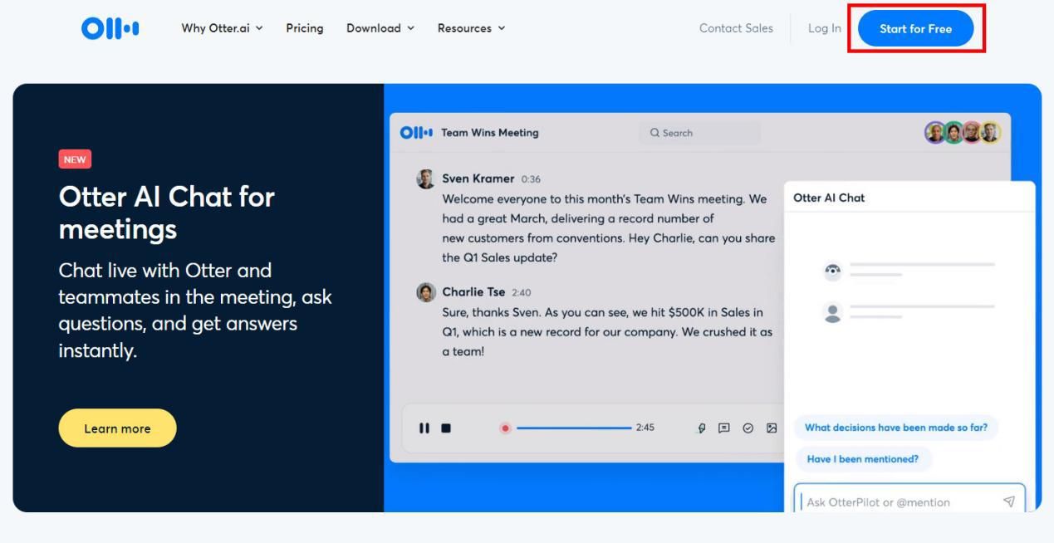
Task: Click the comment icon in the recording bar
Action: click(x=724, y=428)
